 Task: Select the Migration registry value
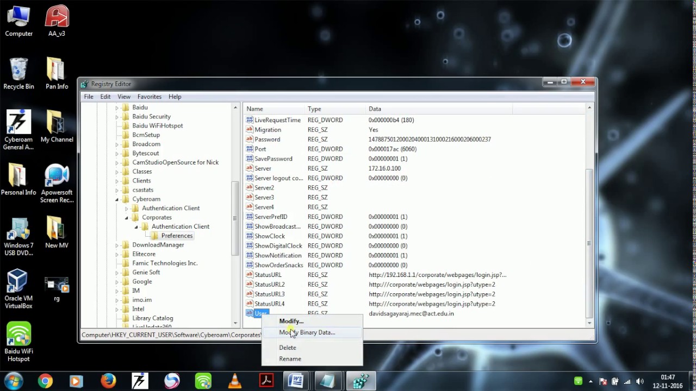click(x=268, y=130)
